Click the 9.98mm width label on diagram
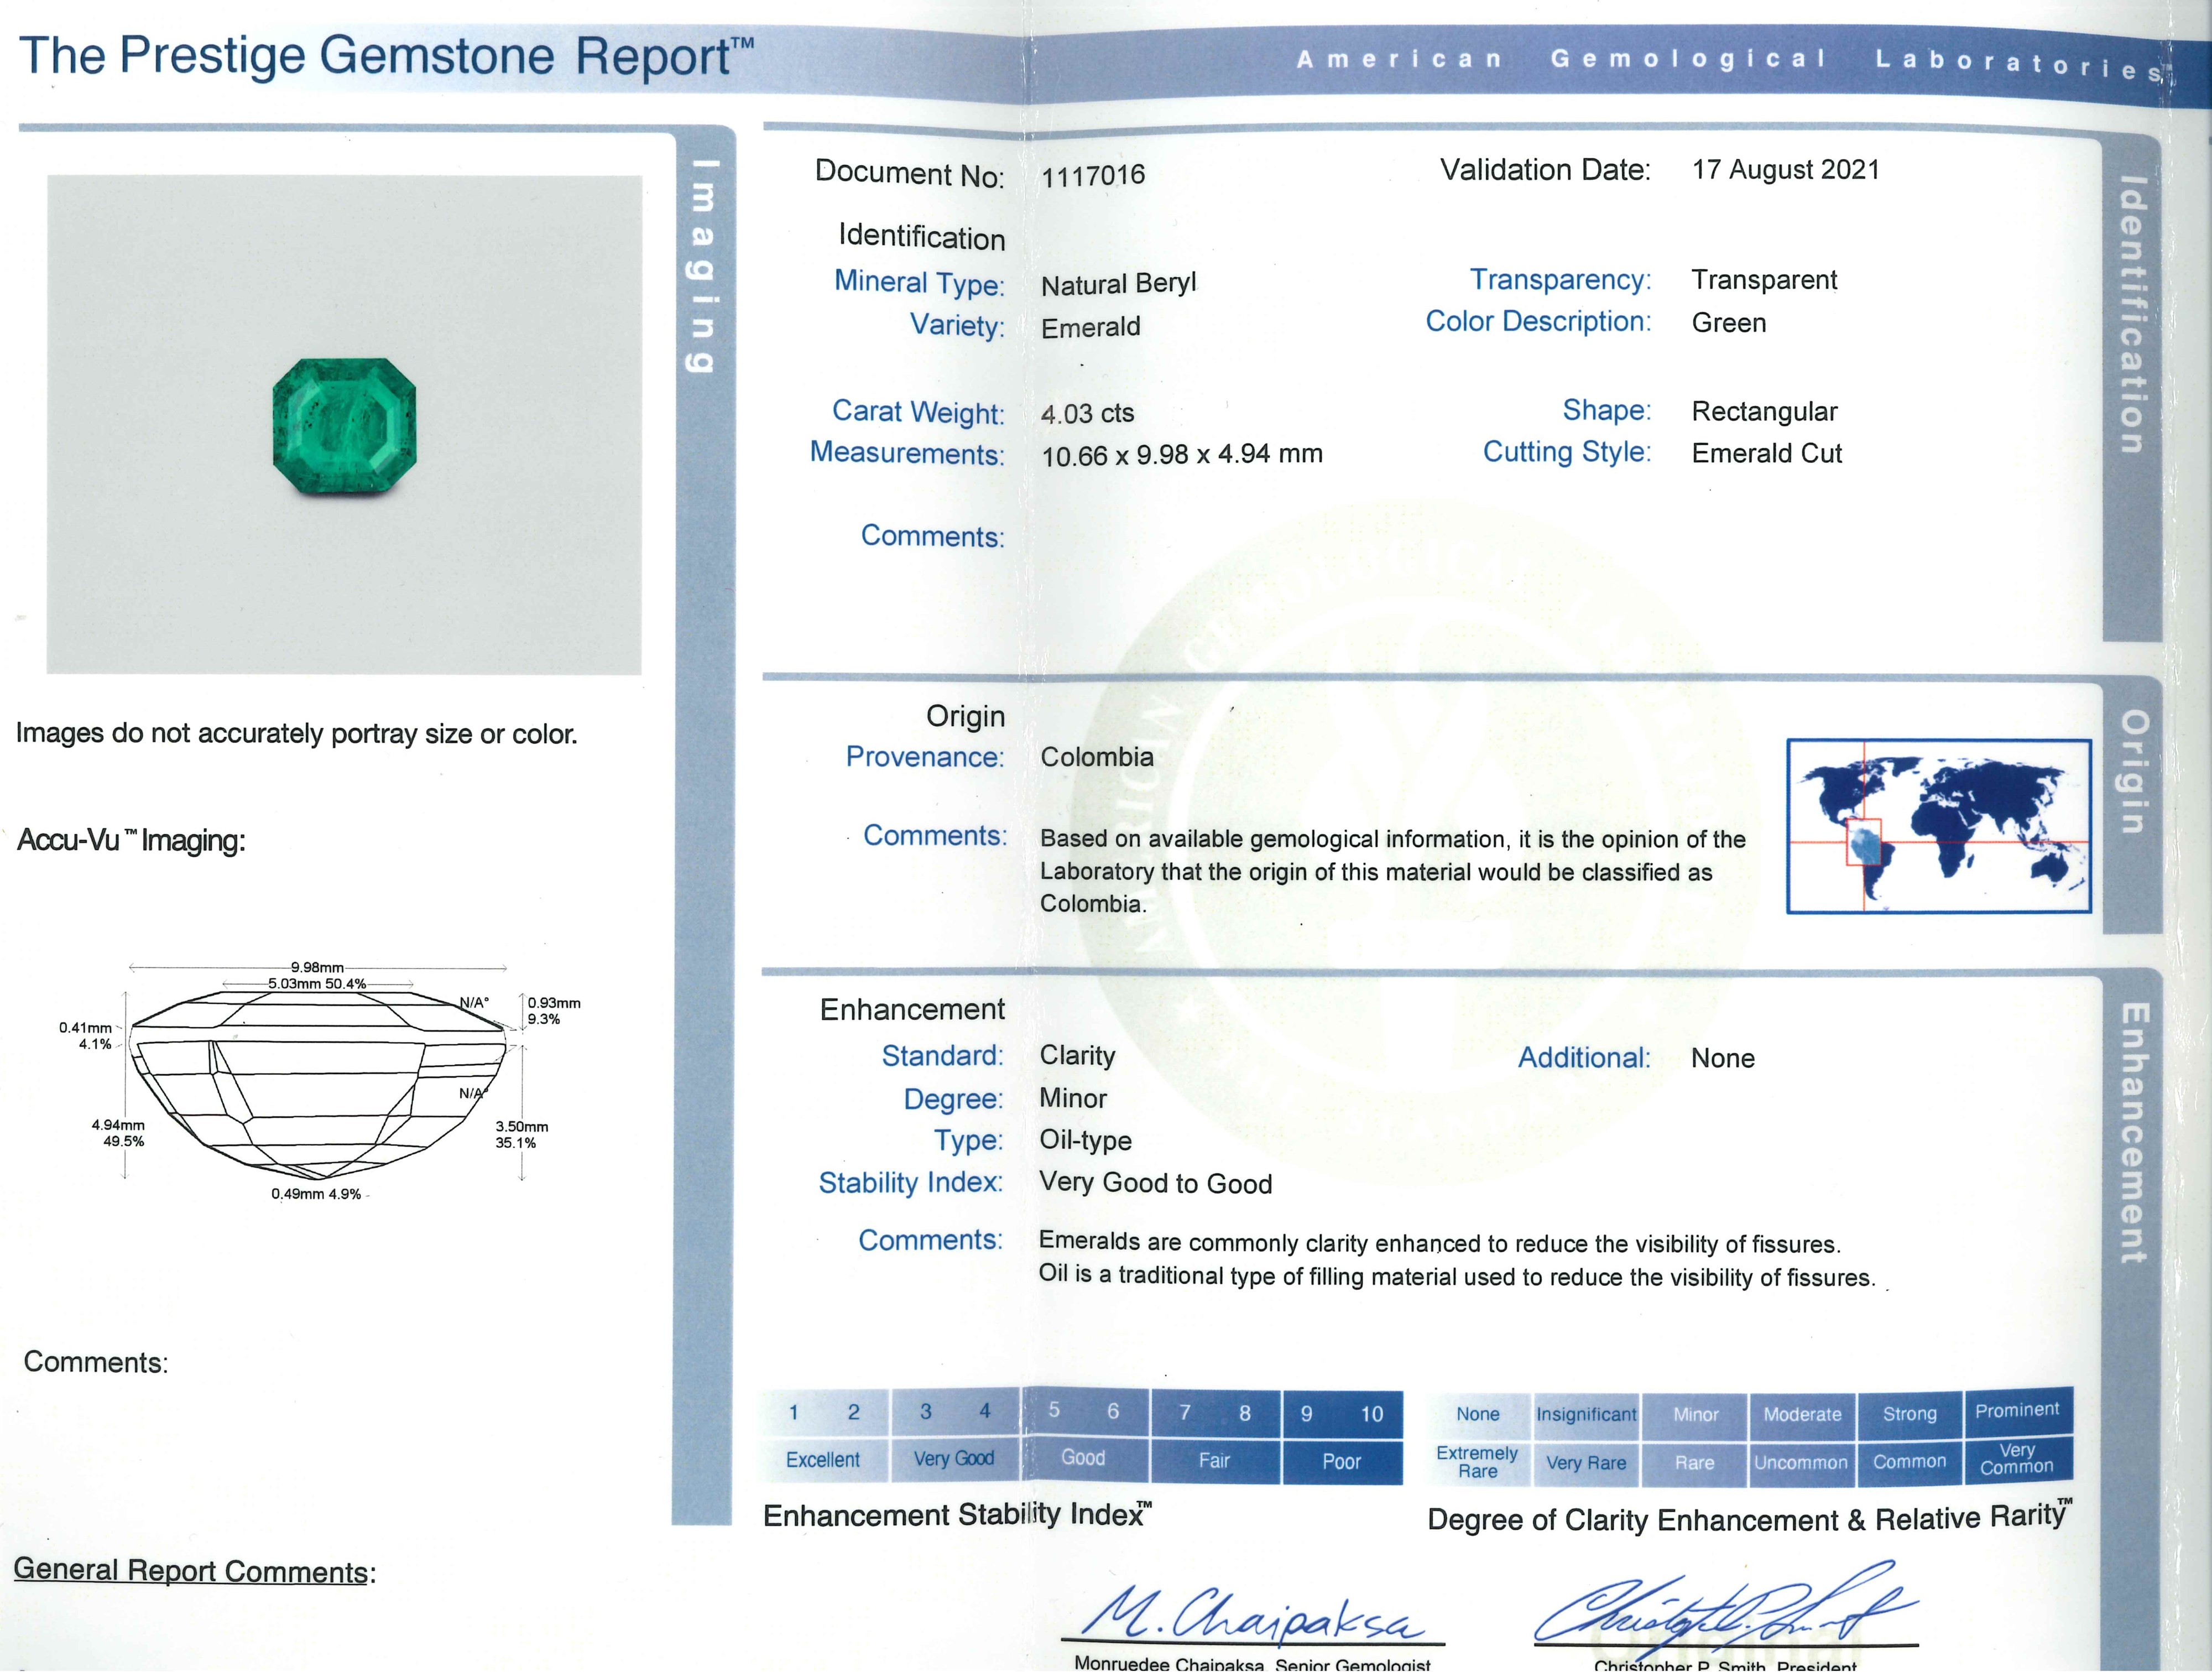Screen dimensions: 2212x1672 pos(317,967)
